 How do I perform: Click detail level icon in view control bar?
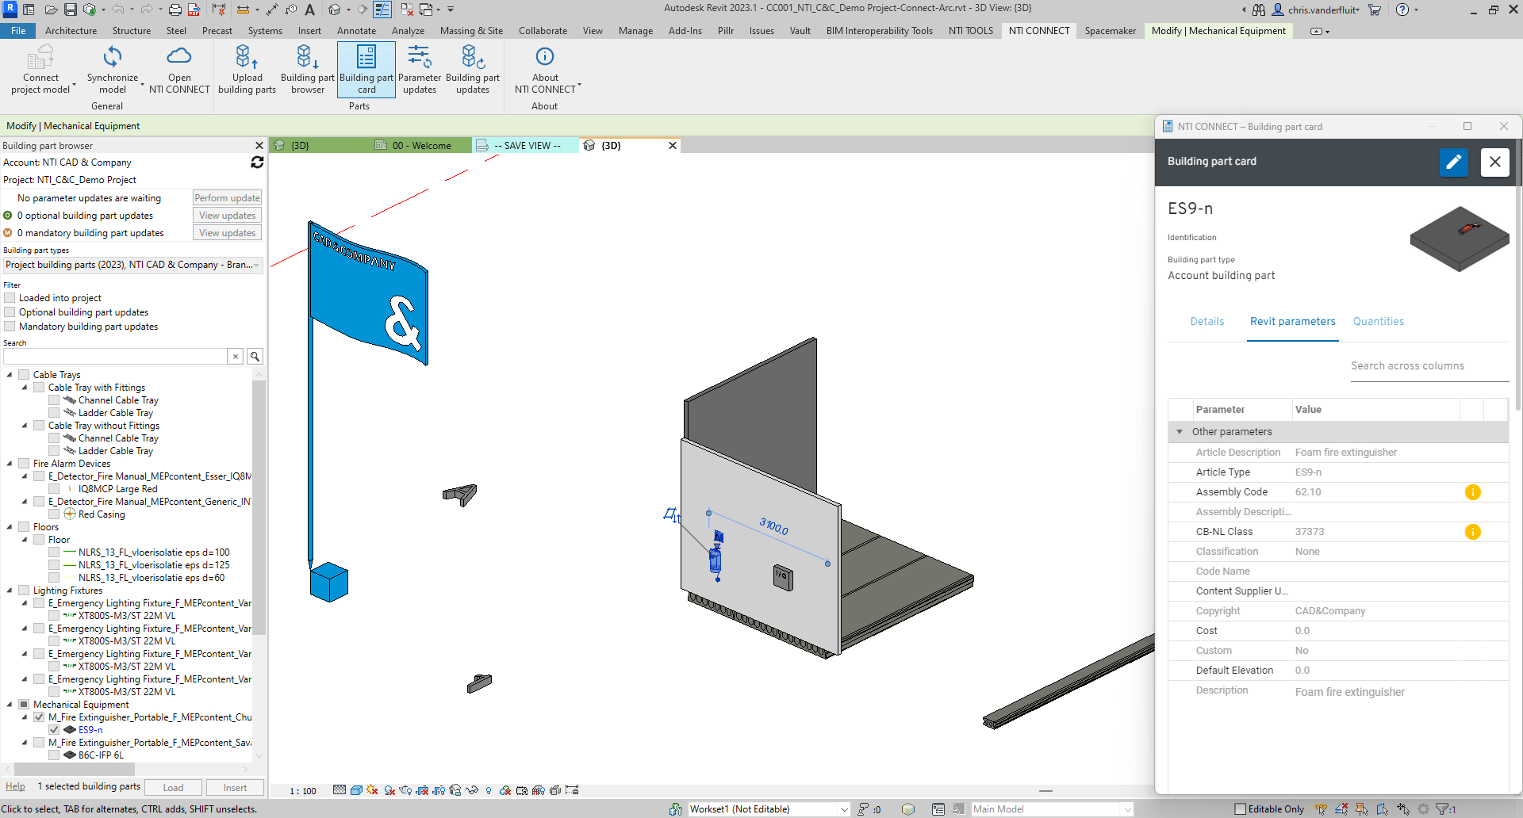[340, 790]
